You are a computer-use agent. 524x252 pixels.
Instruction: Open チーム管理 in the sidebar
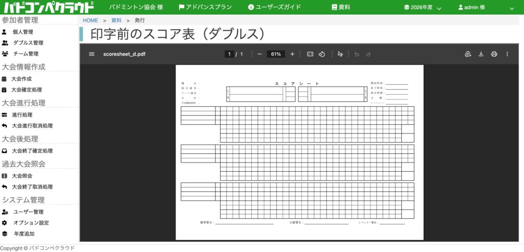[26, 53]
